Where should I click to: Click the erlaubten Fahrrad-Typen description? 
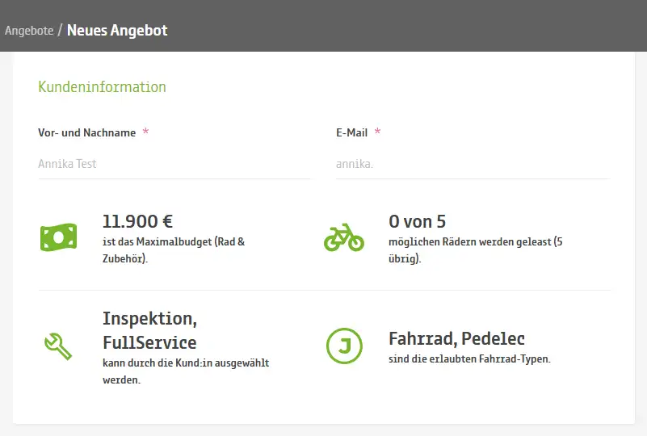[x=469, y=359]
